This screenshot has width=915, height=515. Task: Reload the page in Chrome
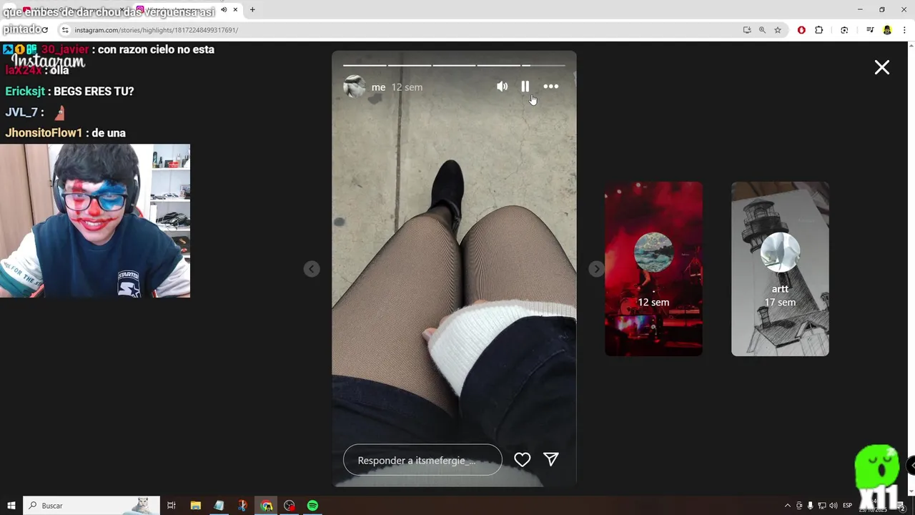[44, 30]
